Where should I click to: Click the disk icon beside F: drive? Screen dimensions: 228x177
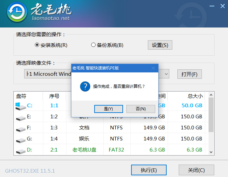(20, 128)
